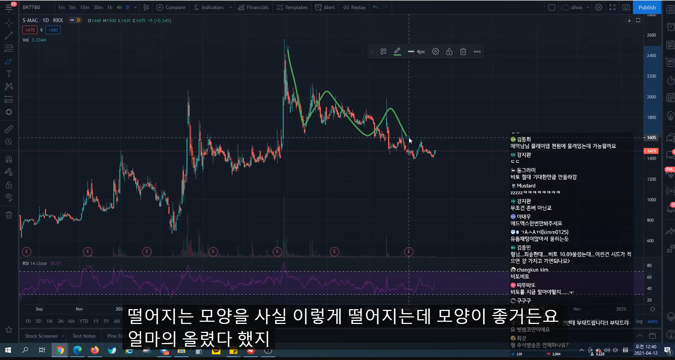Open Firefox from the taskbar
675x360 pixels.
[x=95, y=350]
